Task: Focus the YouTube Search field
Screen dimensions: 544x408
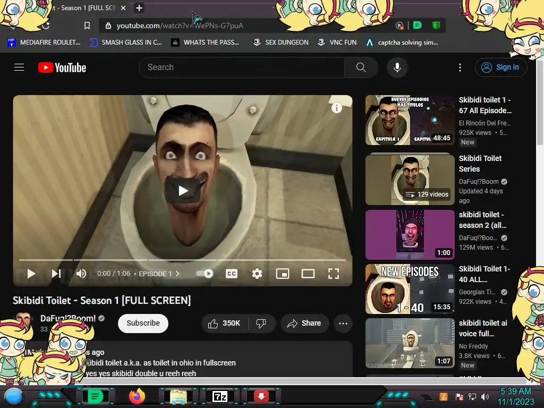Action: (x=242, y=67)
